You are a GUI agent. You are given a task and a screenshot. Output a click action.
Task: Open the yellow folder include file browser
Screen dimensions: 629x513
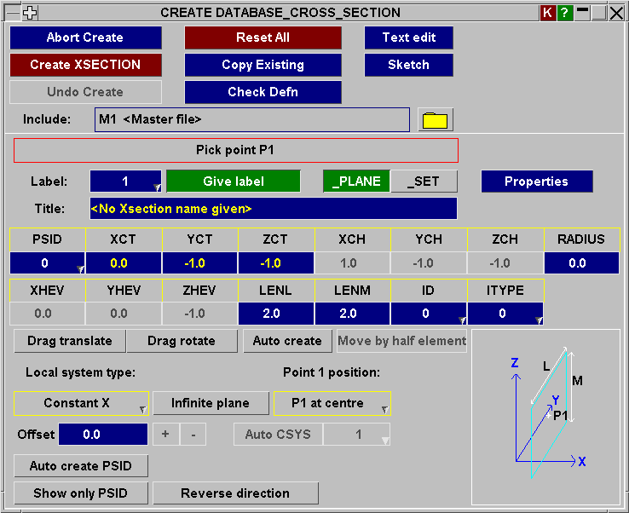pos(436,120)
